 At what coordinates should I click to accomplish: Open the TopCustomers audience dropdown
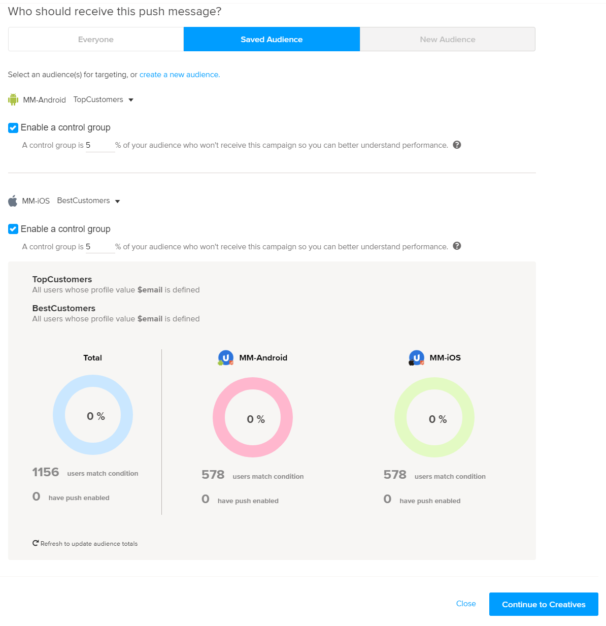(x=103, y=100)
